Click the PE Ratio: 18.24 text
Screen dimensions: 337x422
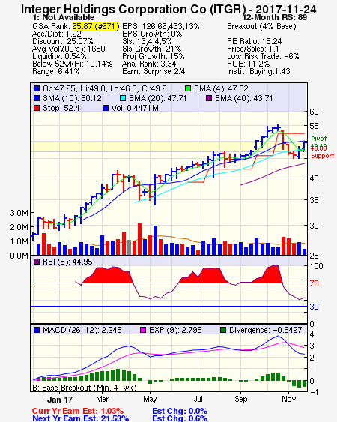click(255, 41)
